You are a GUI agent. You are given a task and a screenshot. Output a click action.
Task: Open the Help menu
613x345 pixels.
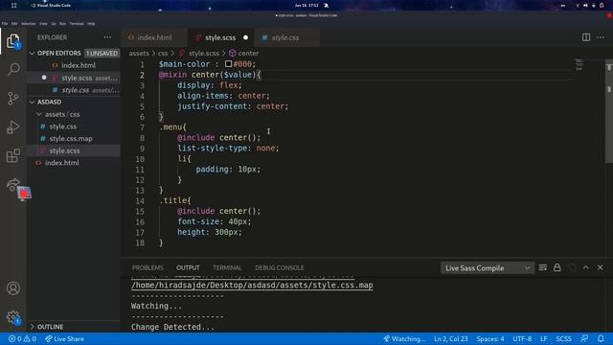[x=91, y=23]
